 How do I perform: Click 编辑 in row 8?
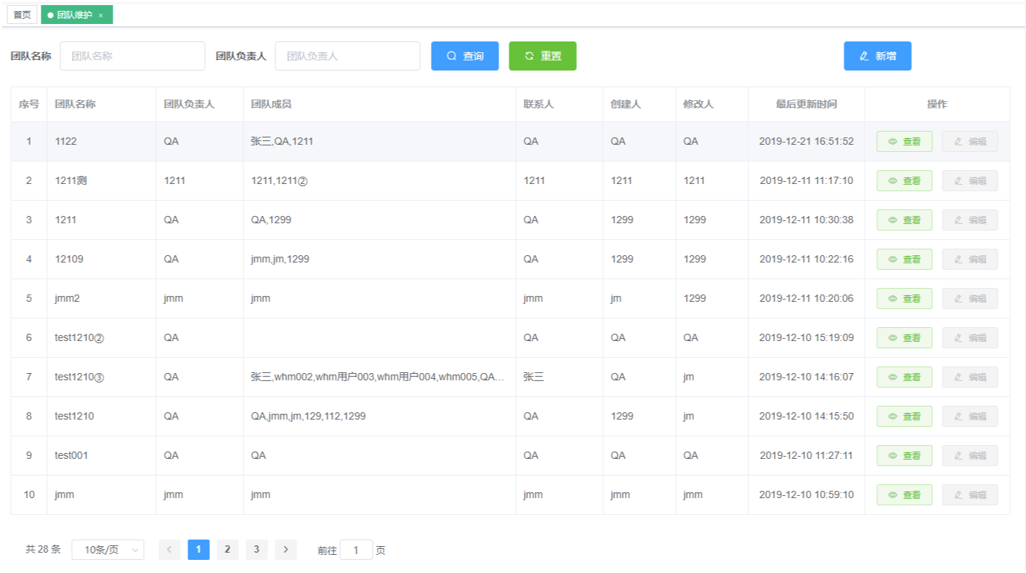pos(970,417)
